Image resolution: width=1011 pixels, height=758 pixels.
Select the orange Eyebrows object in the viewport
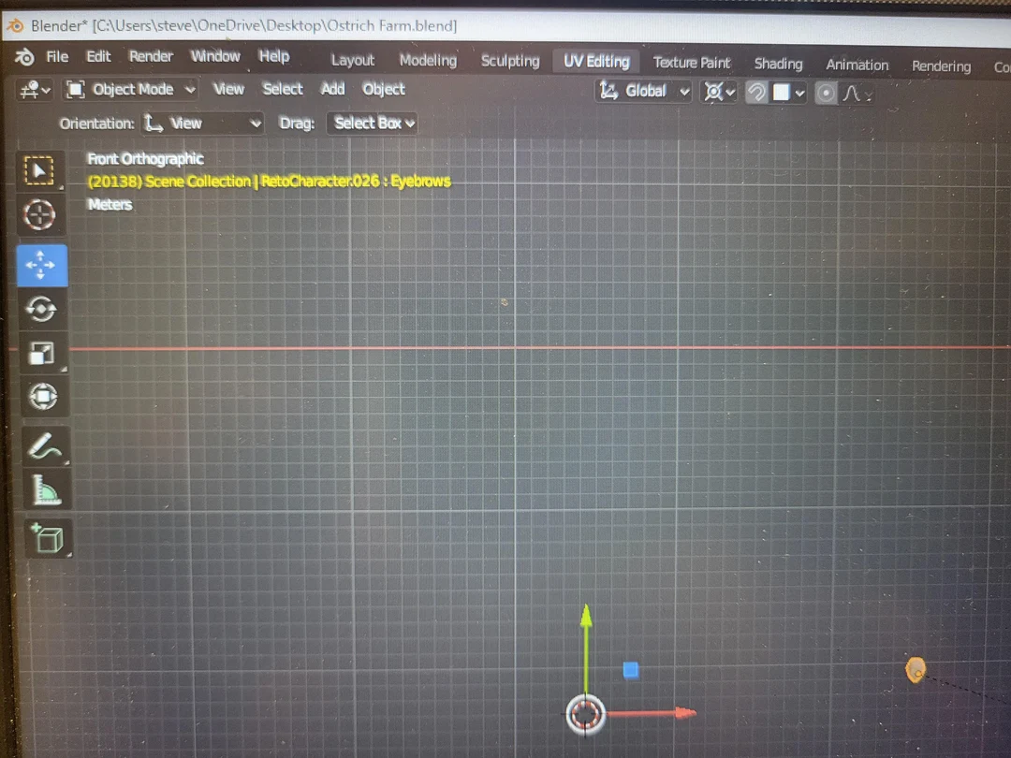(x=916, y=669)
